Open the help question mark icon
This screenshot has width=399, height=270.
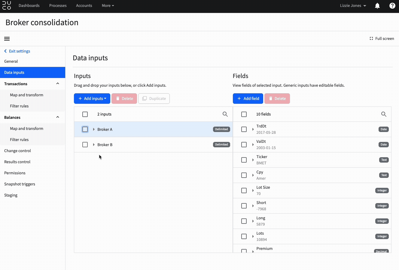coord(392,6)
